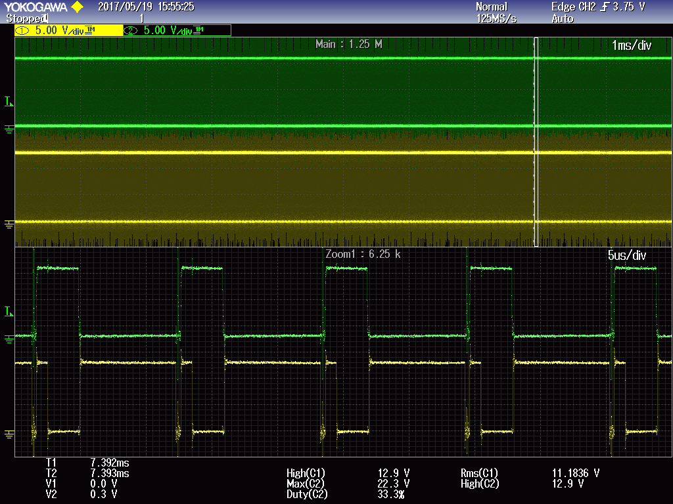673x504 pixels.
Task: Open the Auto trigger mode setting
Action: pyautogui.click(x=563, y=18)
